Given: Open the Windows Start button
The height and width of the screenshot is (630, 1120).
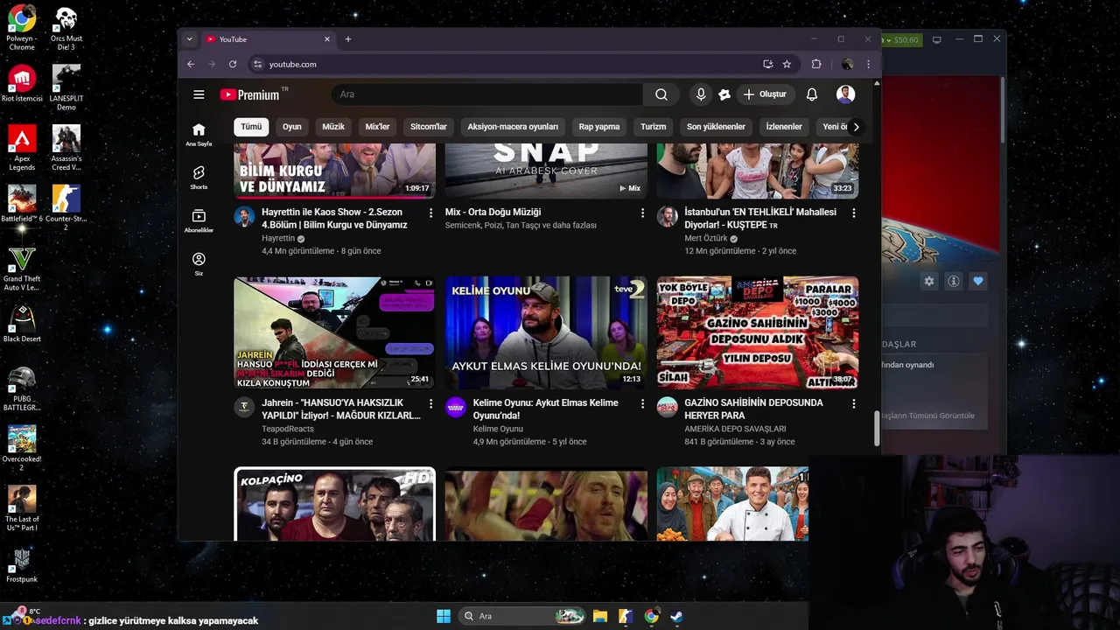Looking at the screenshot, I should (444, 616).
